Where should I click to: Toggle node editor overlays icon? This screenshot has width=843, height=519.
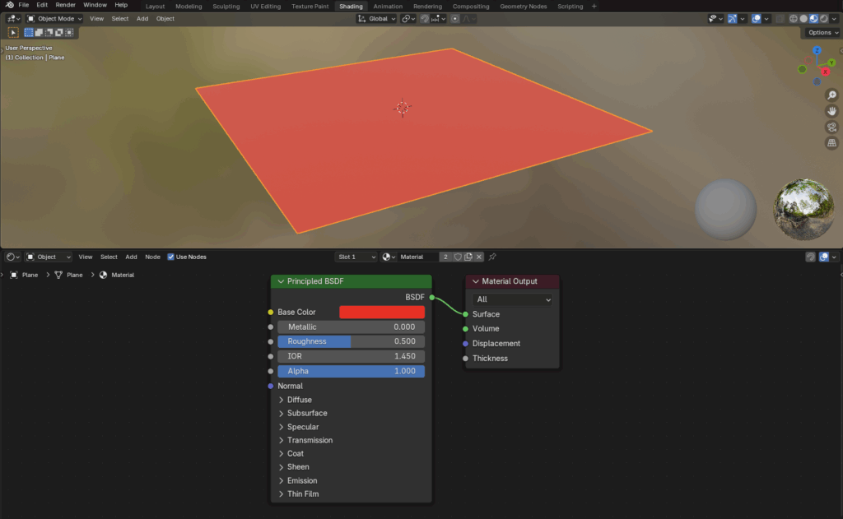click(824, 257)
